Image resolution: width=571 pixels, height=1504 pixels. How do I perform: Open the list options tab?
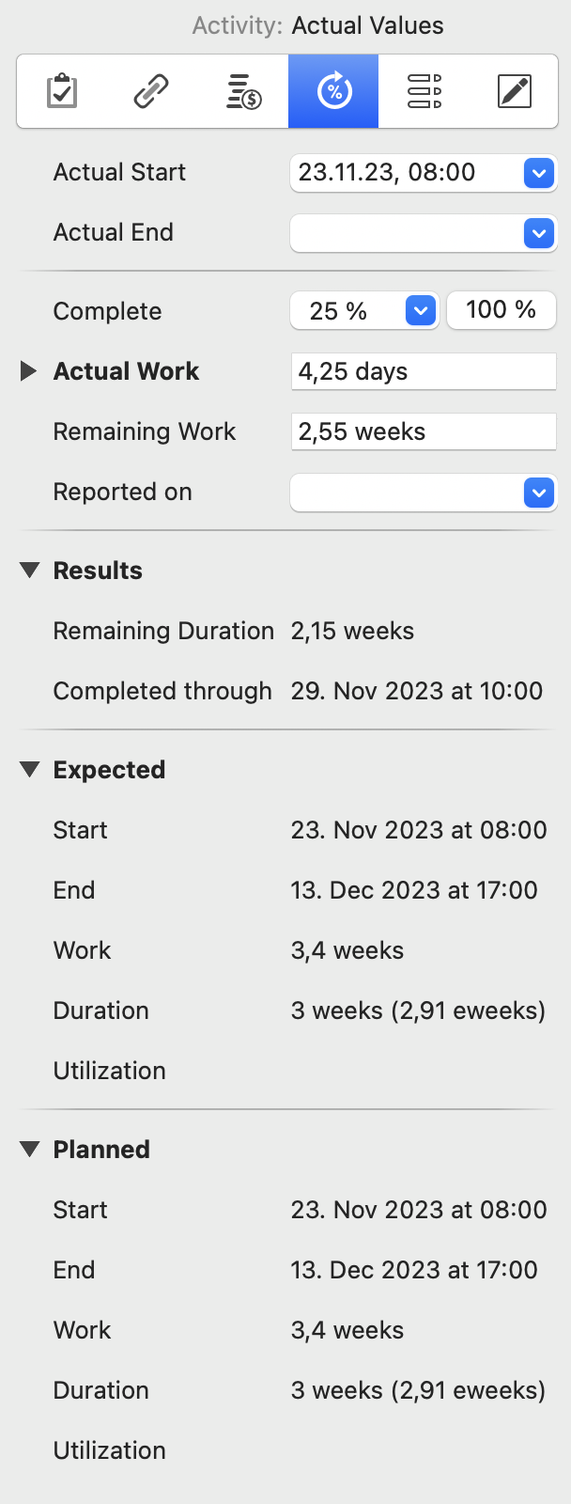[424, 91]
